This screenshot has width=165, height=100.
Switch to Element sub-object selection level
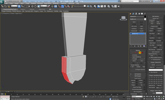(142, 53)
